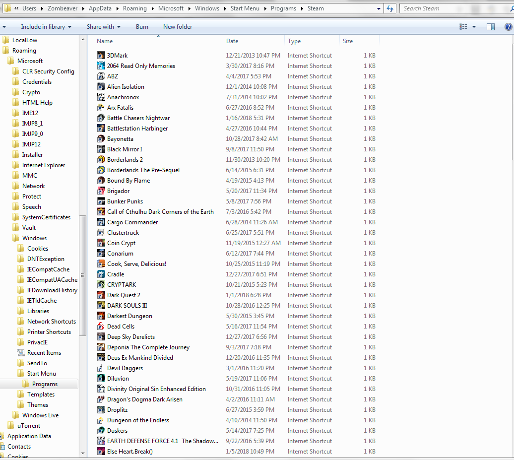
Task: Sort by the Date column header
Action: point(254,41)
